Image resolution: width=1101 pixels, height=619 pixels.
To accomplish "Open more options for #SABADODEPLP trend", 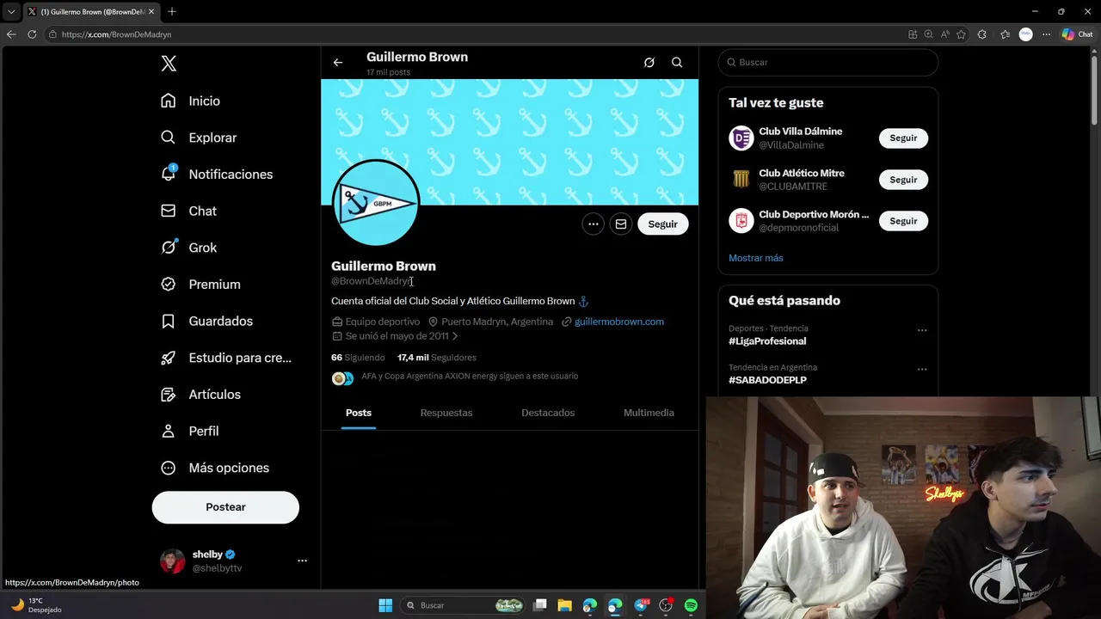I will click(922, 370).
